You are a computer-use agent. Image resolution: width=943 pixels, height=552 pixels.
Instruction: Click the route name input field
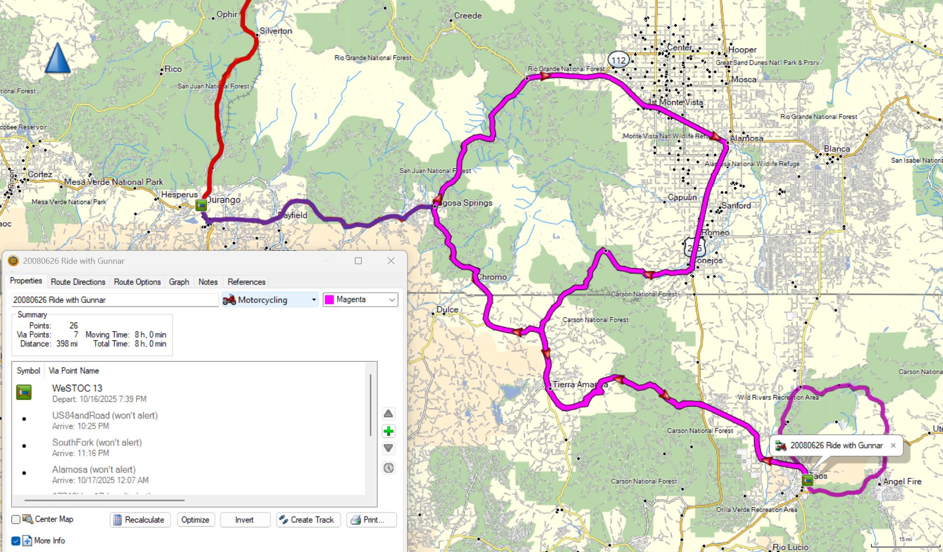click(115, 300)
